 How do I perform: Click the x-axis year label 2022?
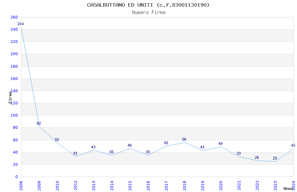click(x=258, y=186)
